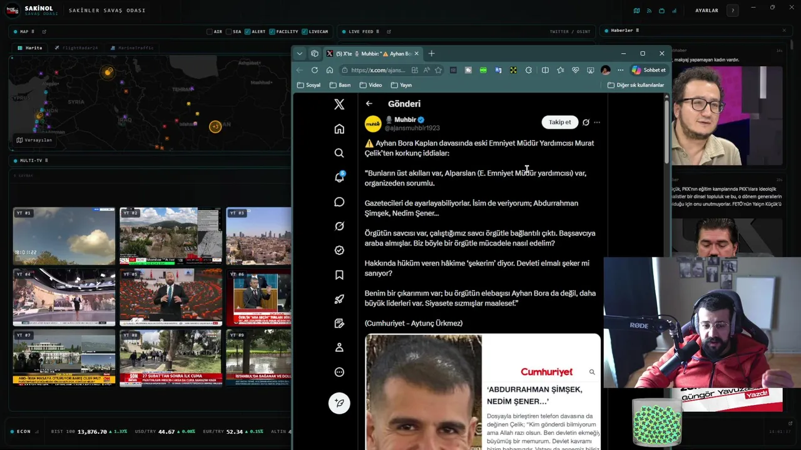Open X bookmarks icon in sidebar
801x450 pixels.
(339, 275)
